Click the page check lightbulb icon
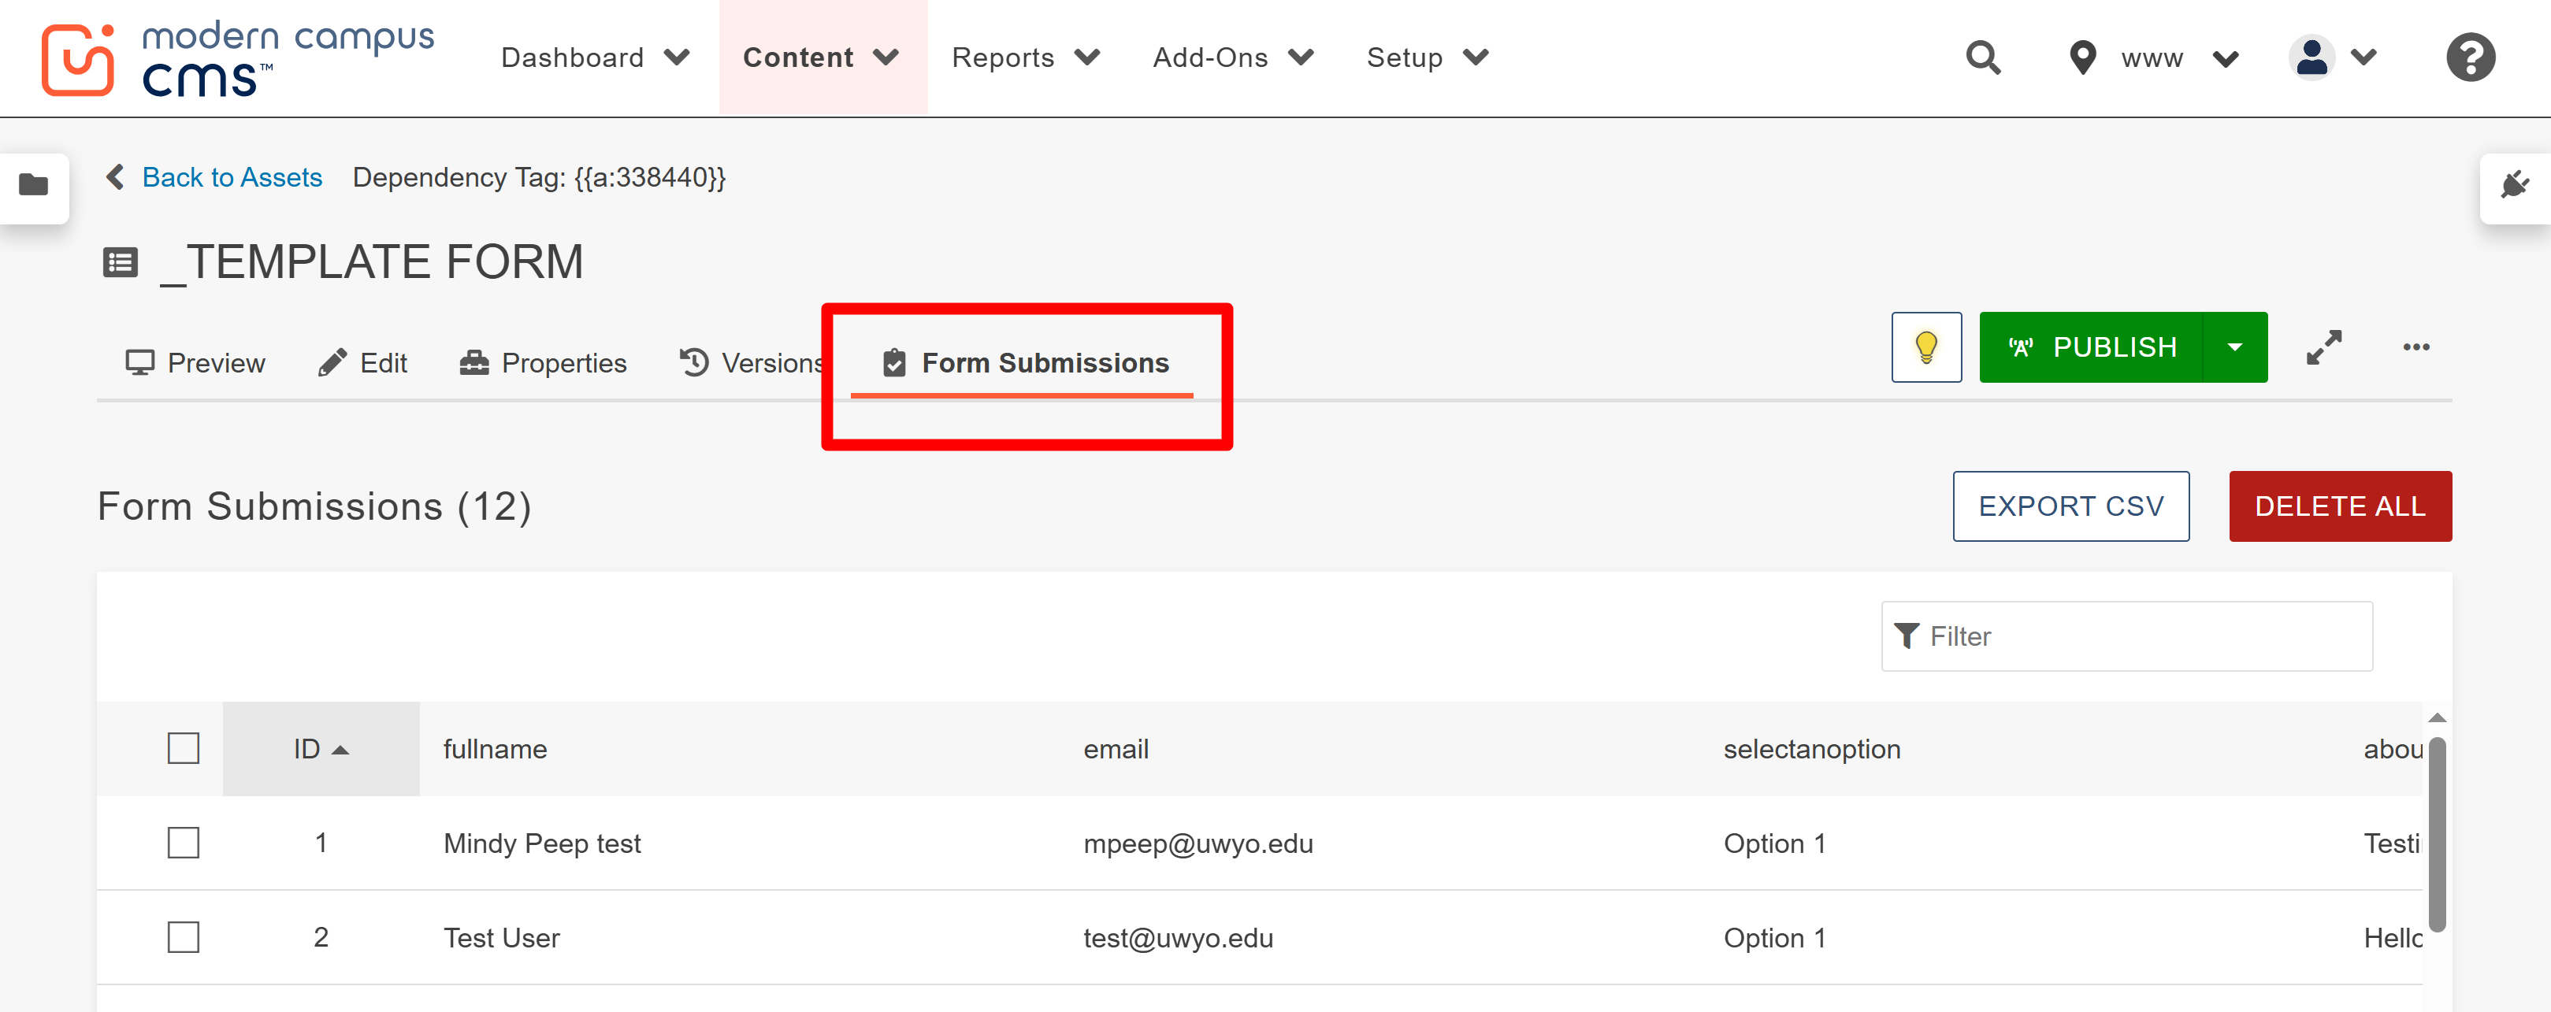This screenshot has height=1012, width=2551. tap(1926, 347)
